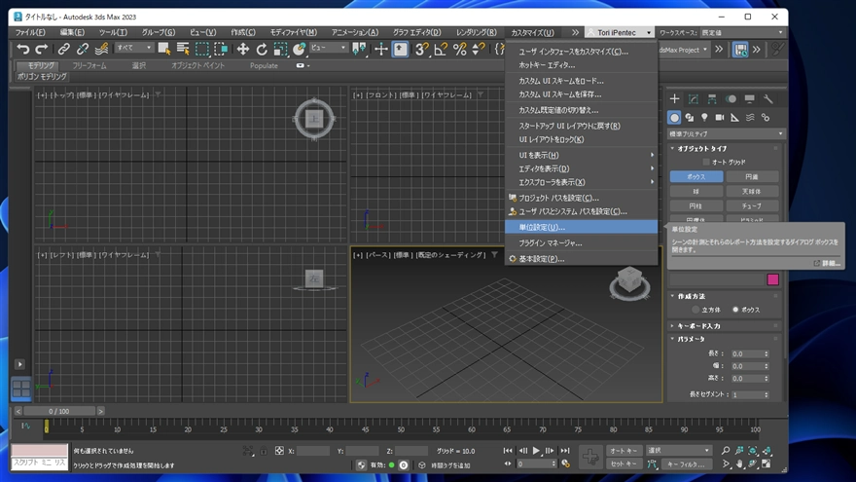Image resolution: width=856 pixels, height=482 pixels.
Task: Collapse the 作成方法 rollout
Action: [x=692, y=296]
